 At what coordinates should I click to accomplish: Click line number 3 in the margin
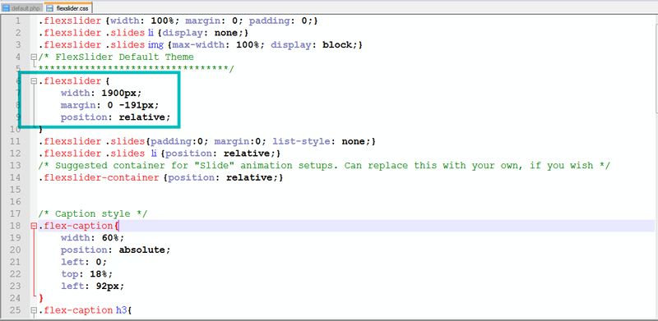[17, 45]
